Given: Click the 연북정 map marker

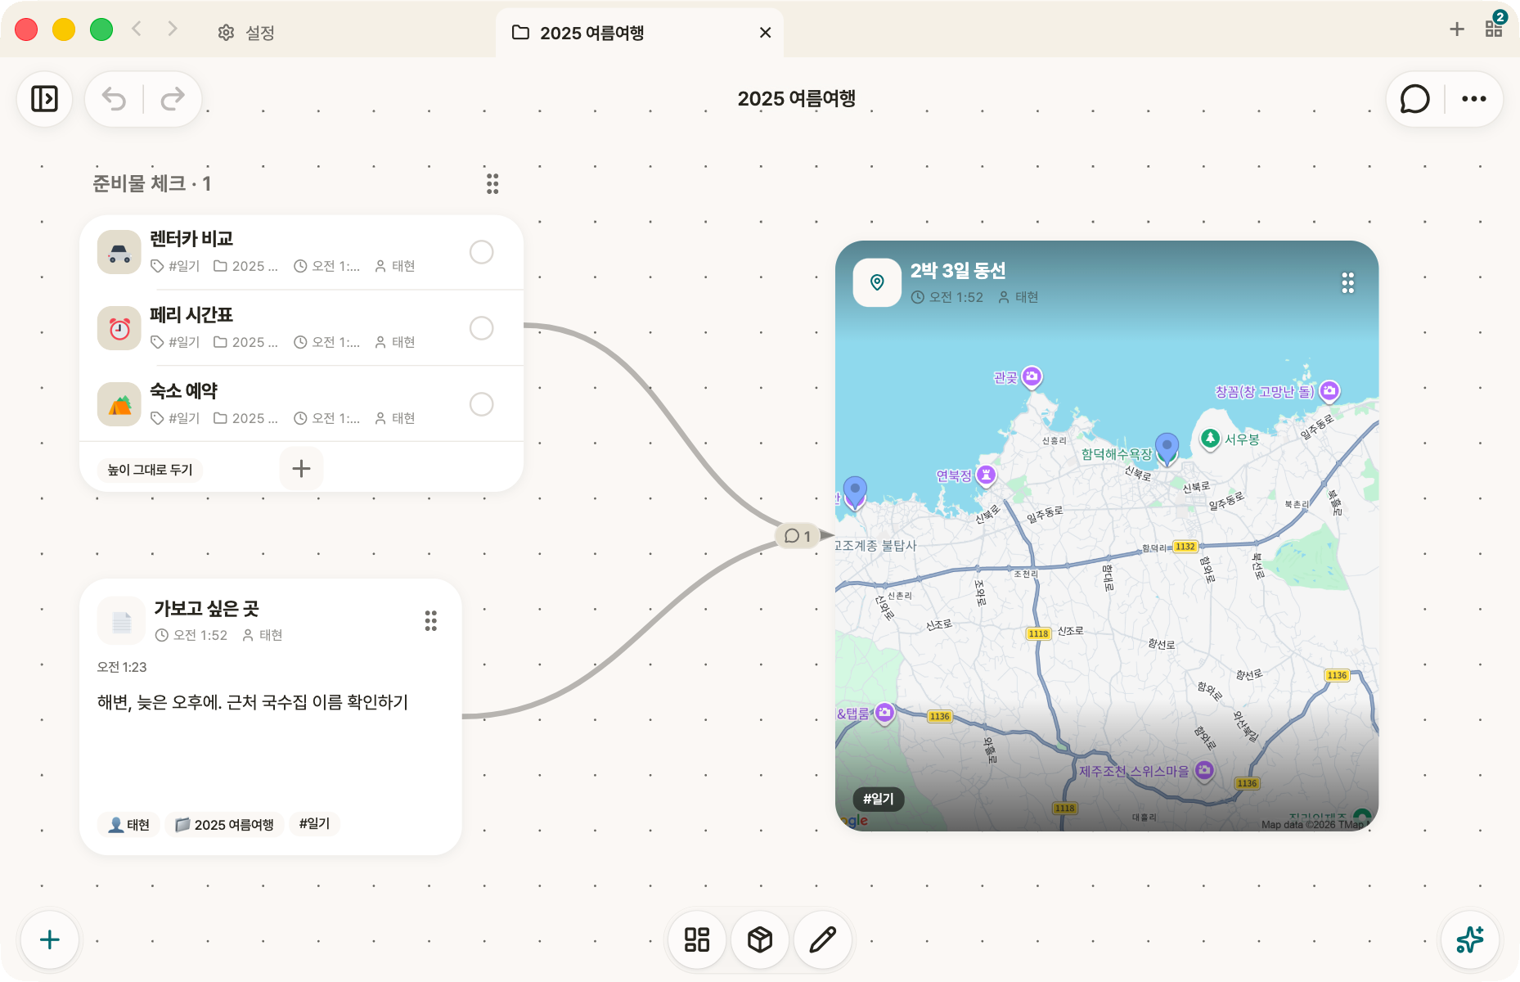Looking at the screenshot, I should pos(987,475).
